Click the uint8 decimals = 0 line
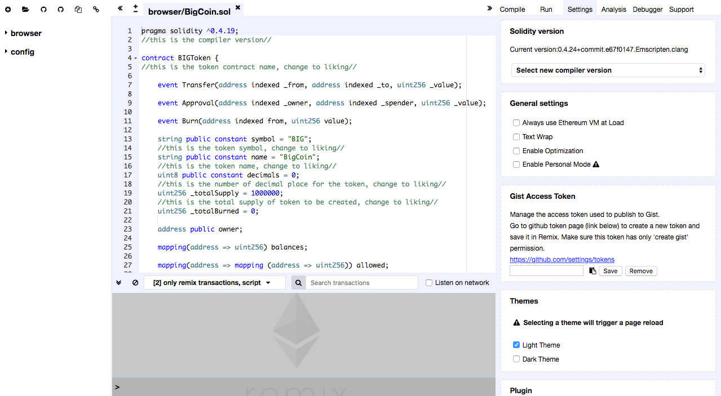This screenshot has width=721, height=396. point(228,175)
